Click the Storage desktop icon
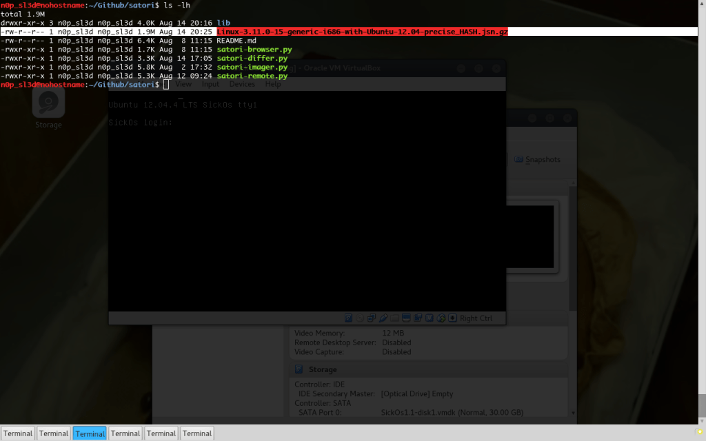 coord(48,103)
